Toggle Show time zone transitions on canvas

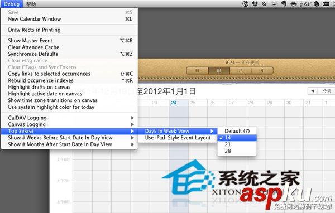(x=69, y=100)
